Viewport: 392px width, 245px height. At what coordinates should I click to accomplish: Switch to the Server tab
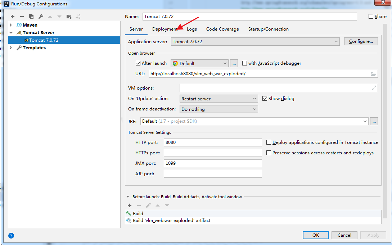(136, 29)
